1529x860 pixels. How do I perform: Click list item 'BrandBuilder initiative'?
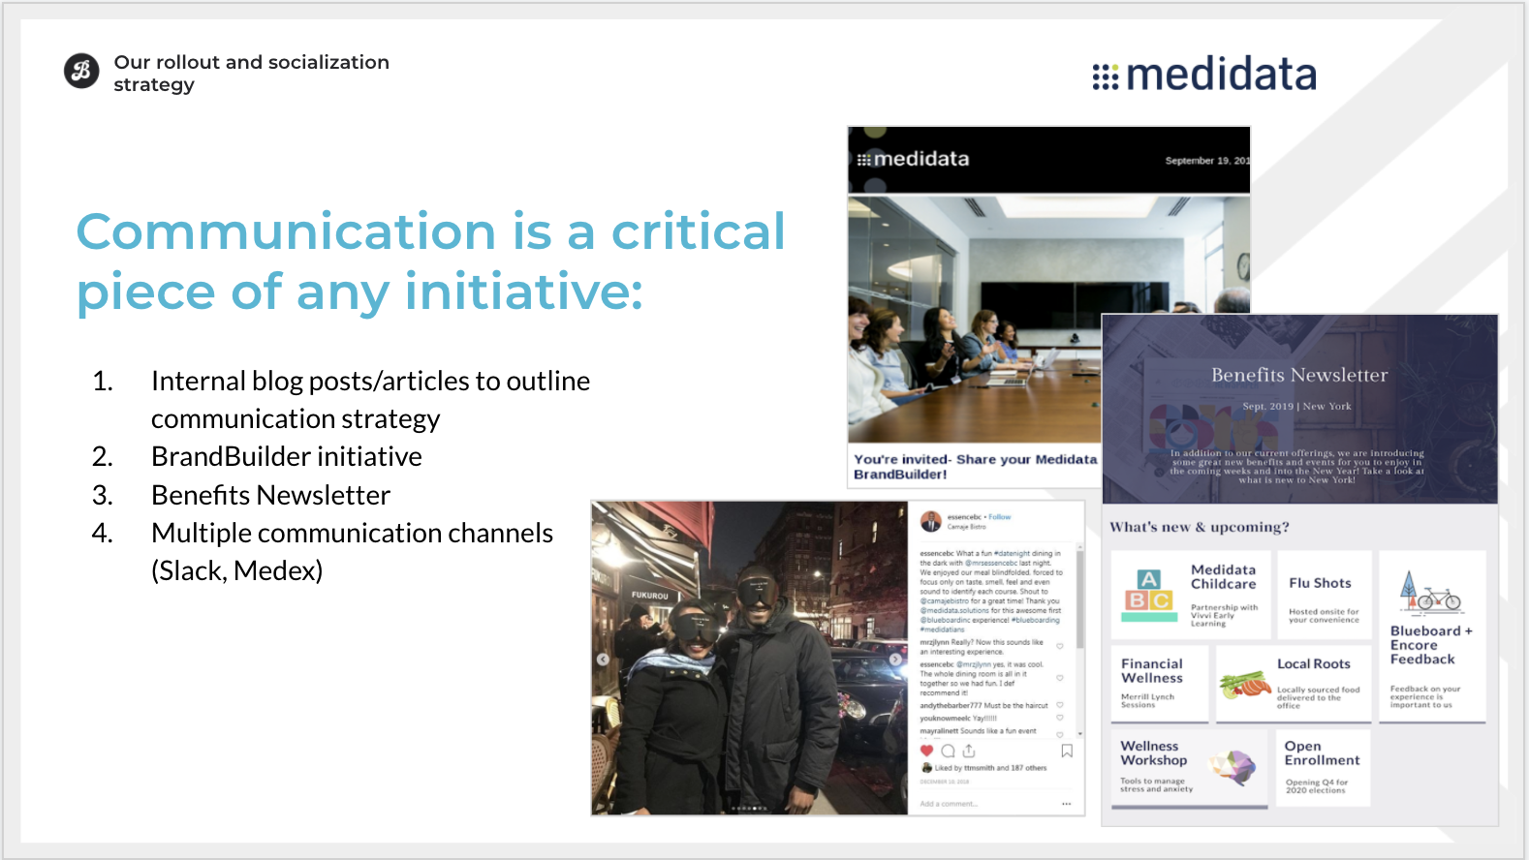coord(287,457)
